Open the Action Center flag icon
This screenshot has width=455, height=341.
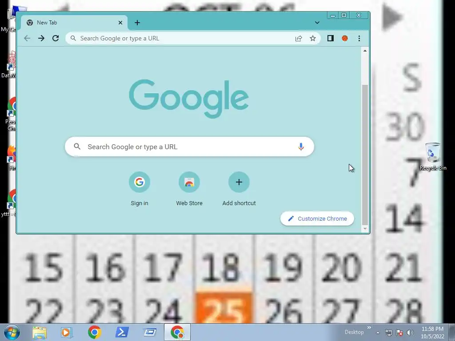(399, 333)
